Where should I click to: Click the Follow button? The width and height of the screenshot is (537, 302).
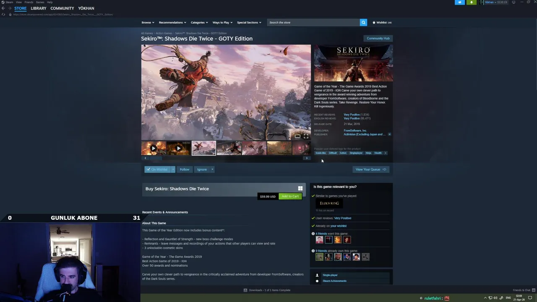[x=185, y=169]
